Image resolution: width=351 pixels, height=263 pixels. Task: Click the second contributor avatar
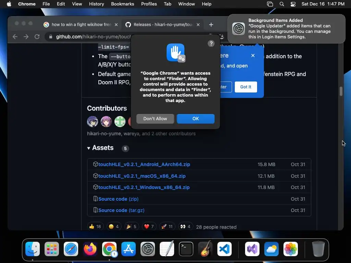pyautogui.click(x=106, y=122)
